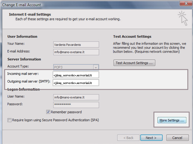This screenshot has height=144, width=193.
Task: Click the cursor sparkle icon in header
Action: (183, 18)
